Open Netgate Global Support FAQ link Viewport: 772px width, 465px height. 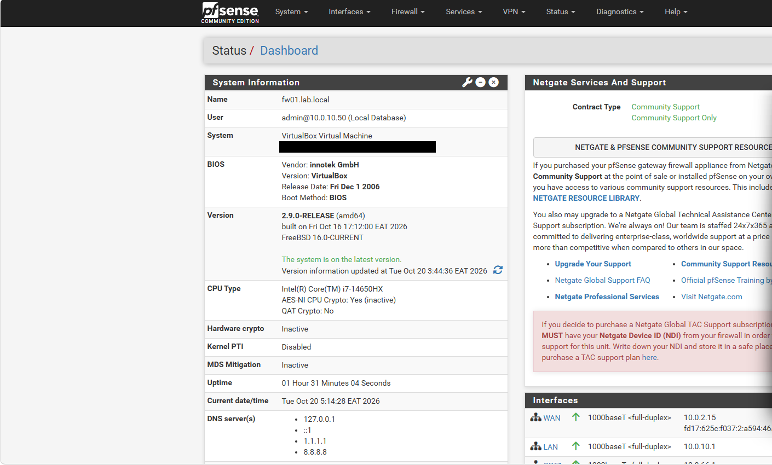point(603,280)
